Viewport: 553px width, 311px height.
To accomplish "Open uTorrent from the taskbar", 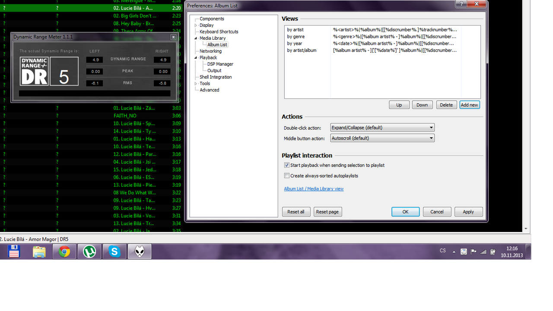I will pos(89,251).
